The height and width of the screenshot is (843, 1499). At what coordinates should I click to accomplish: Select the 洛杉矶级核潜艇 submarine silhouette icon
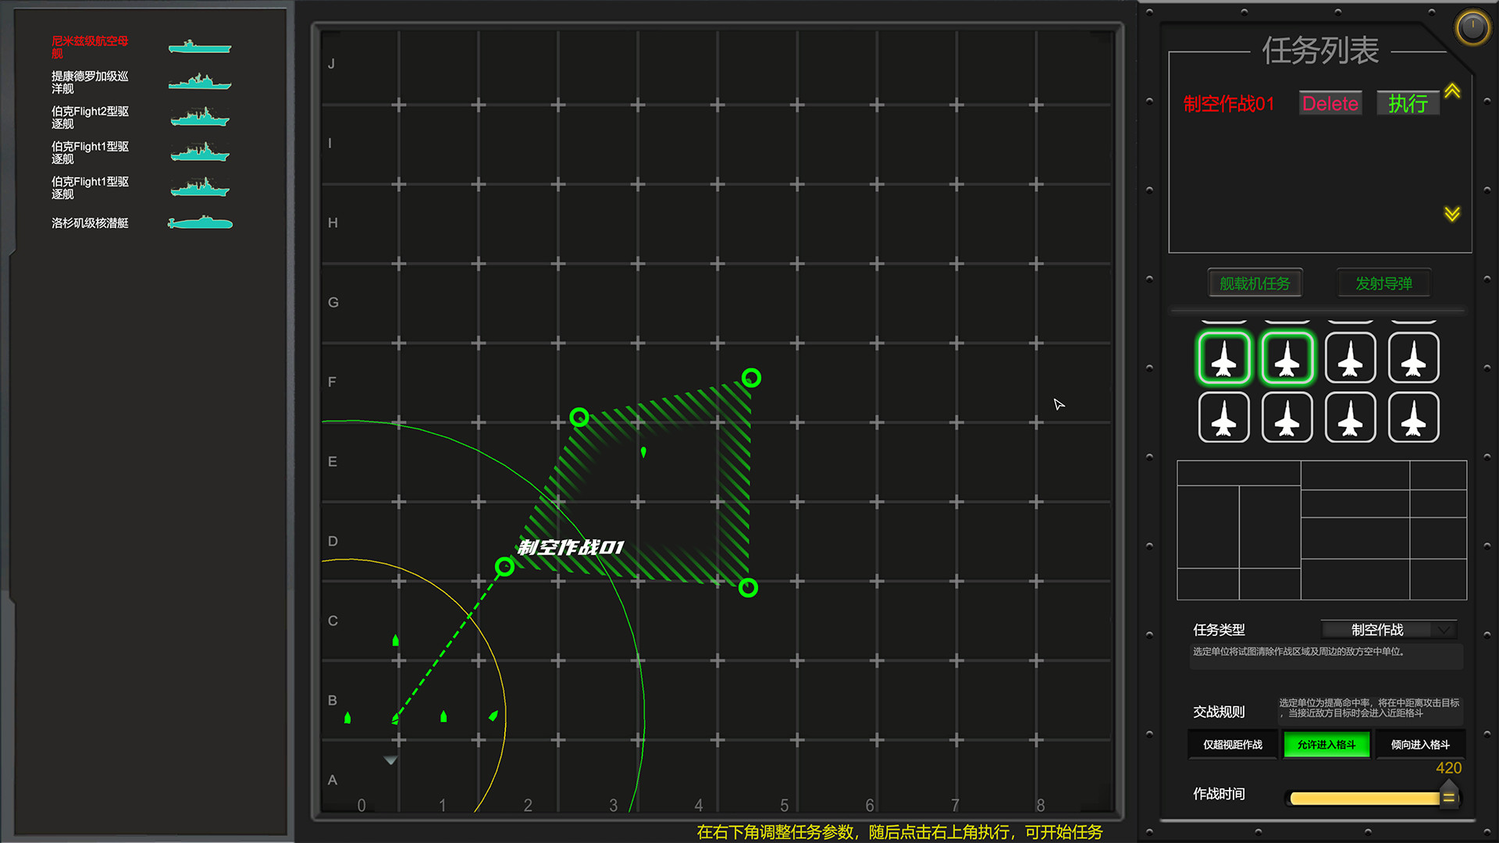(x=200, y=223)
